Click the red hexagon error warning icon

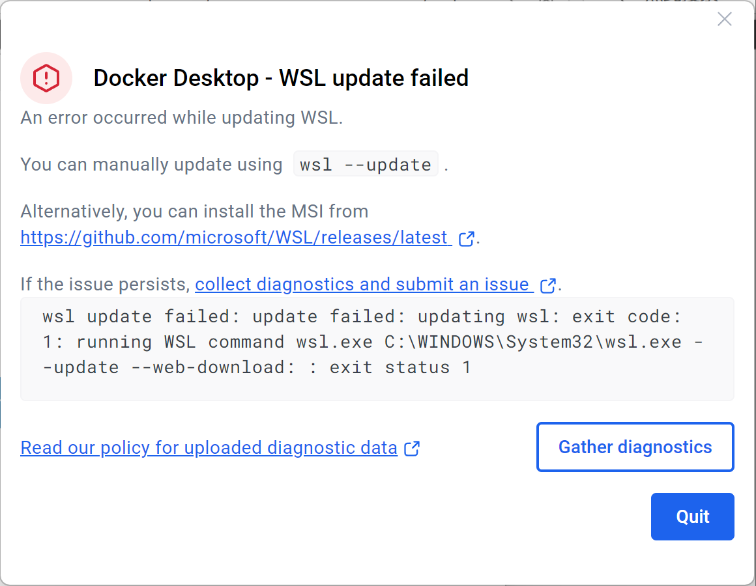pos(46,78)
